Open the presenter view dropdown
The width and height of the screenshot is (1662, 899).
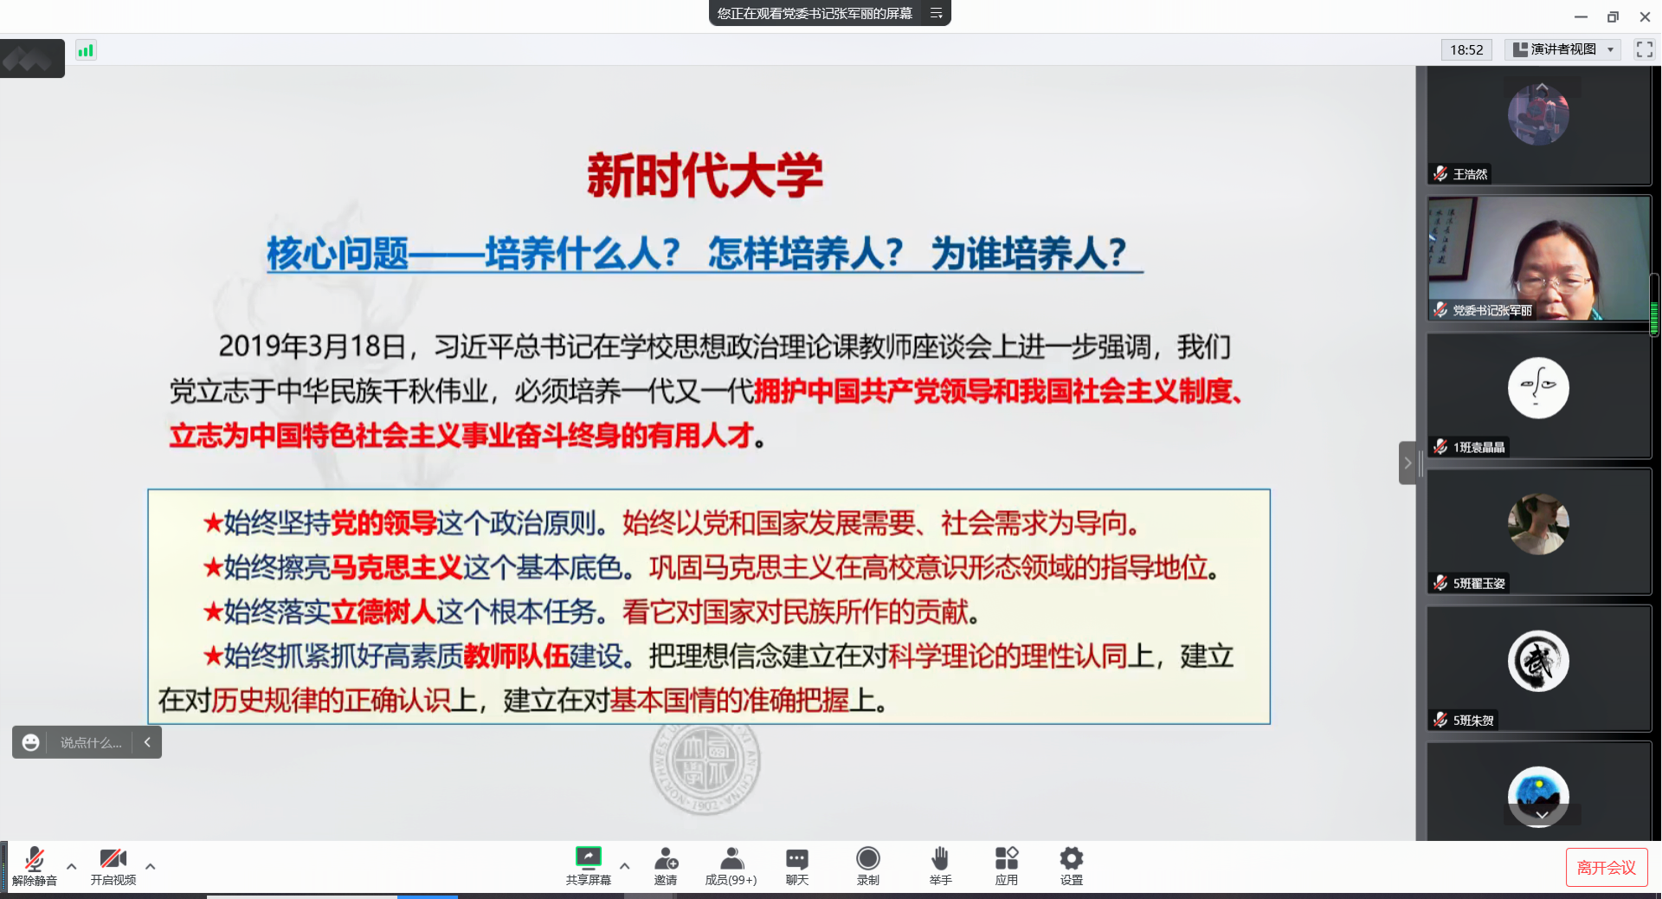pos(1562,49)
